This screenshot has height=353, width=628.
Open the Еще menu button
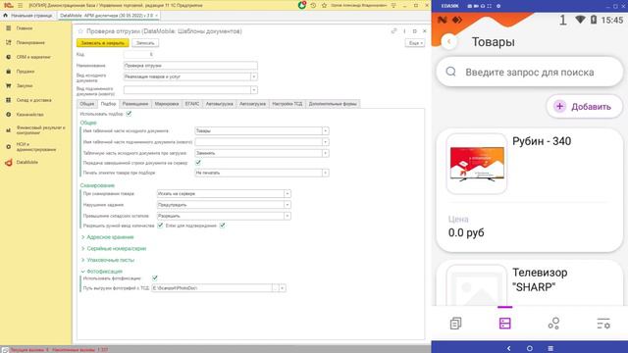(415, 43)
